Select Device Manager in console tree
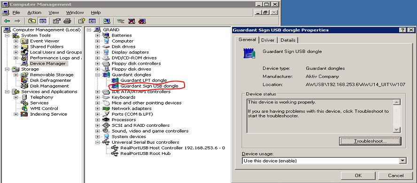 coord(48,64)
